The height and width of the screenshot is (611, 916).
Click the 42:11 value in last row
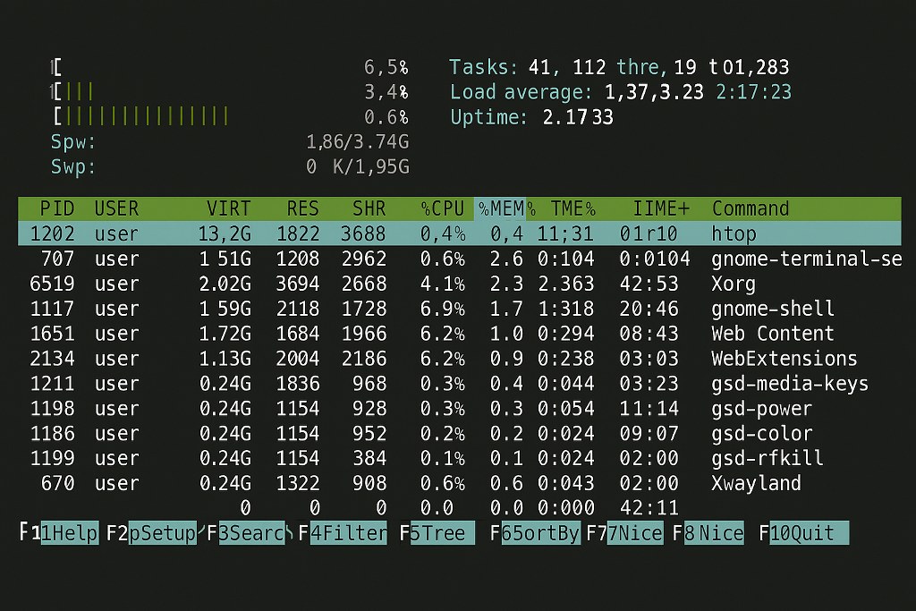coord(649,507)
